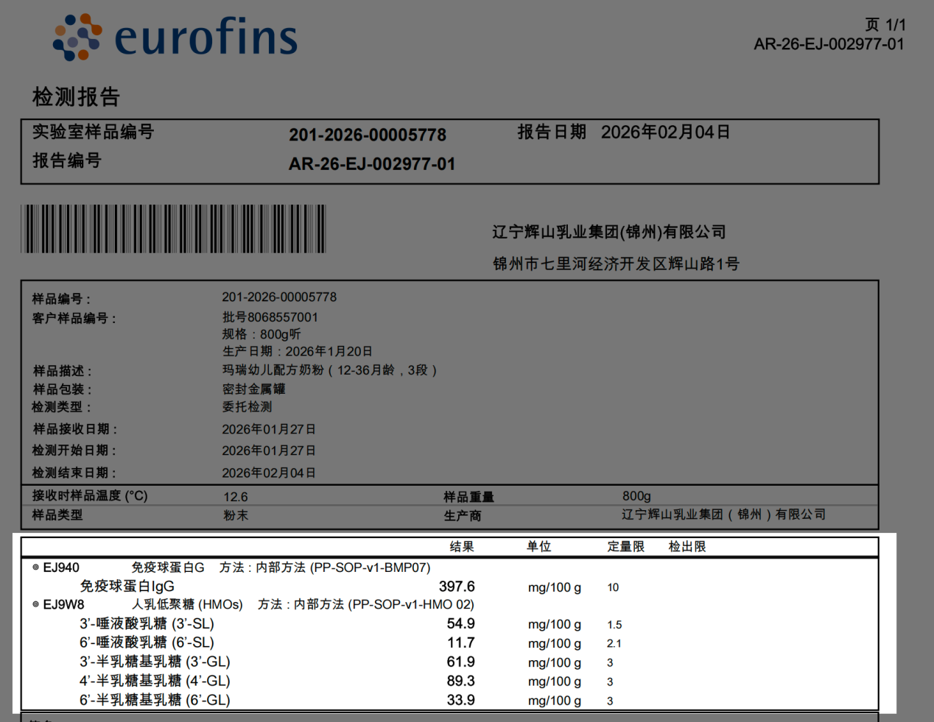
Task: Select the page number text 页 1/1
Action: point(885,25)
